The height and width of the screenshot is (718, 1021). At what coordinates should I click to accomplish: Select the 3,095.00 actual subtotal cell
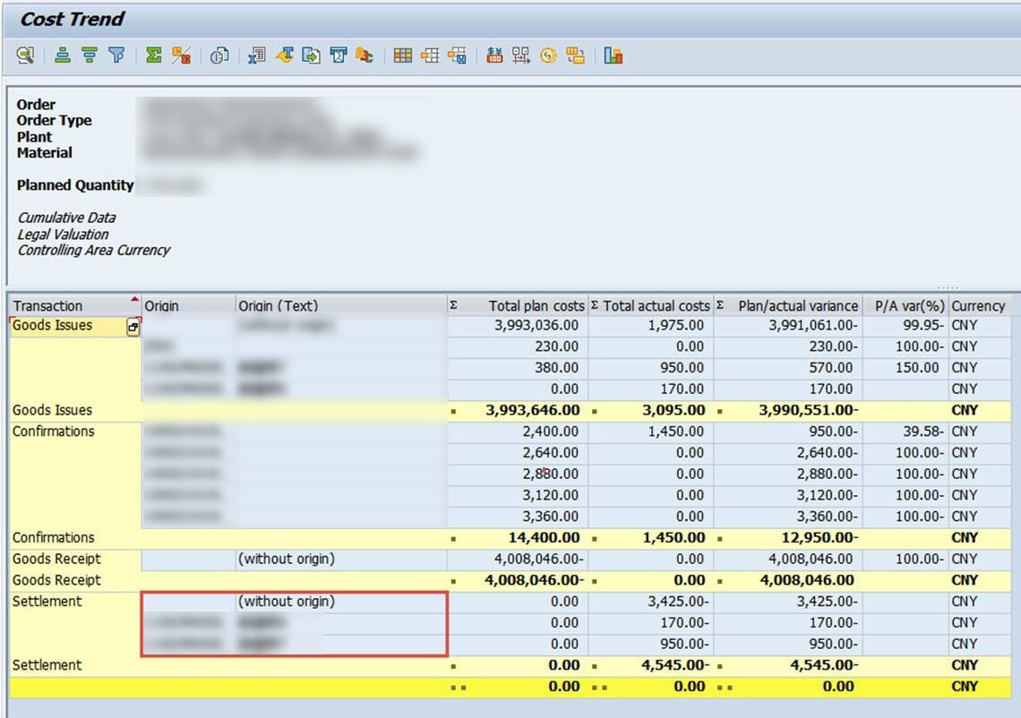(650, 410)
